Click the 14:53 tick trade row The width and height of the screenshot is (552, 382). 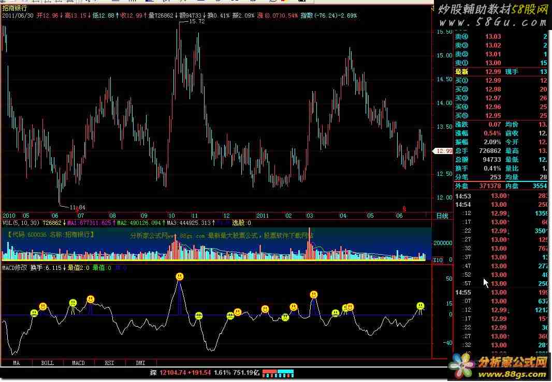pos(502,196)
